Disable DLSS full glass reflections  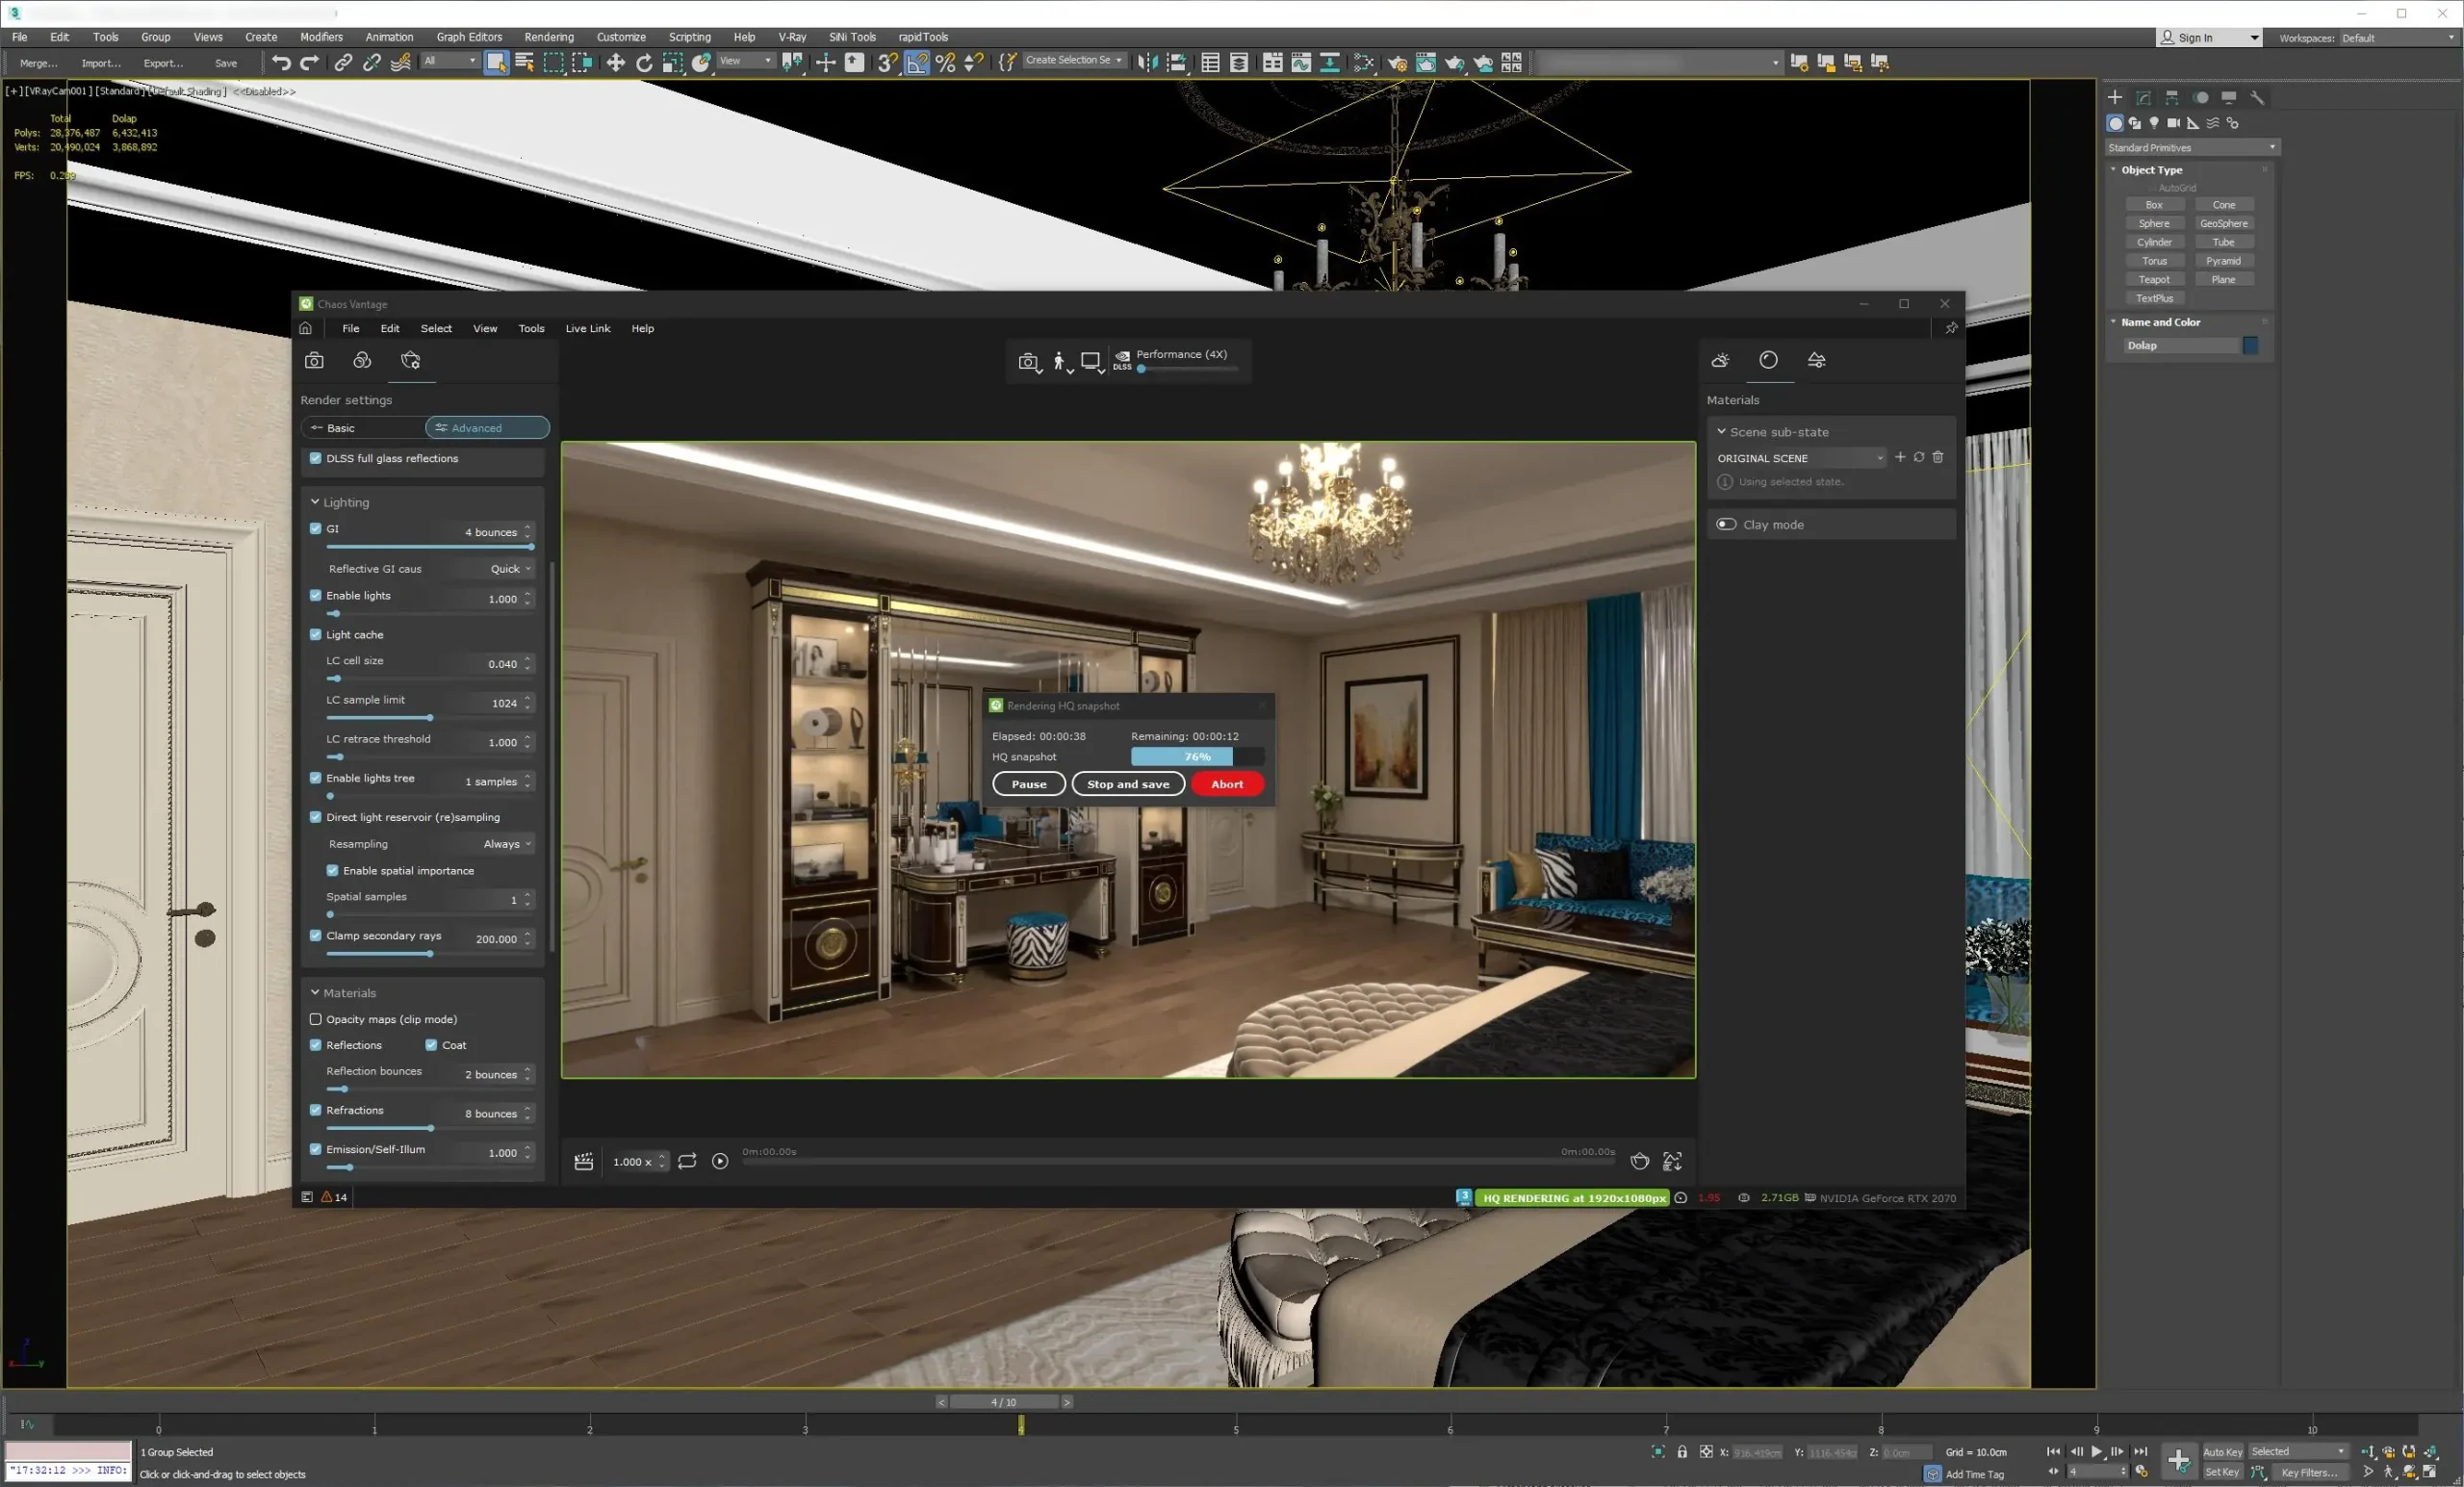[316, 458]
